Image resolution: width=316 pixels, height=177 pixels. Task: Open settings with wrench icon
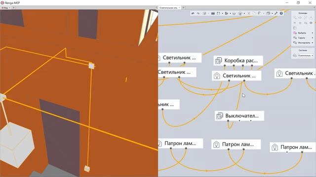coord(276,13)
